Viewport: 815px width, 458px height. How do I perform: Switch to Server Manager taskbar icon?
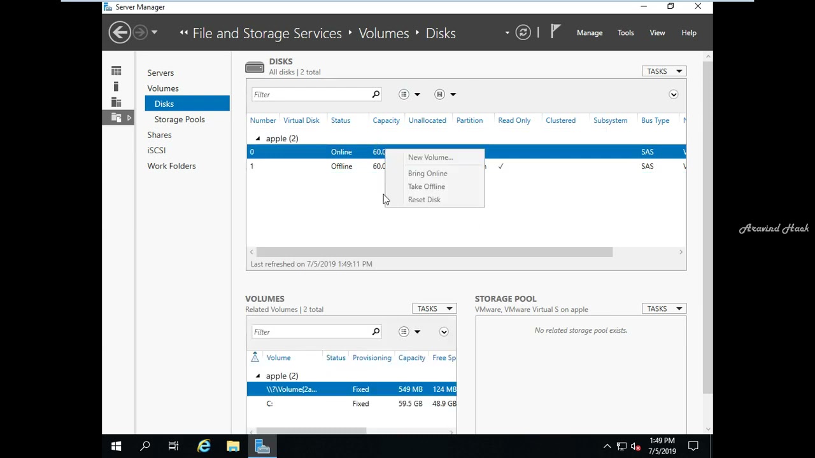(x=262, y=446)
